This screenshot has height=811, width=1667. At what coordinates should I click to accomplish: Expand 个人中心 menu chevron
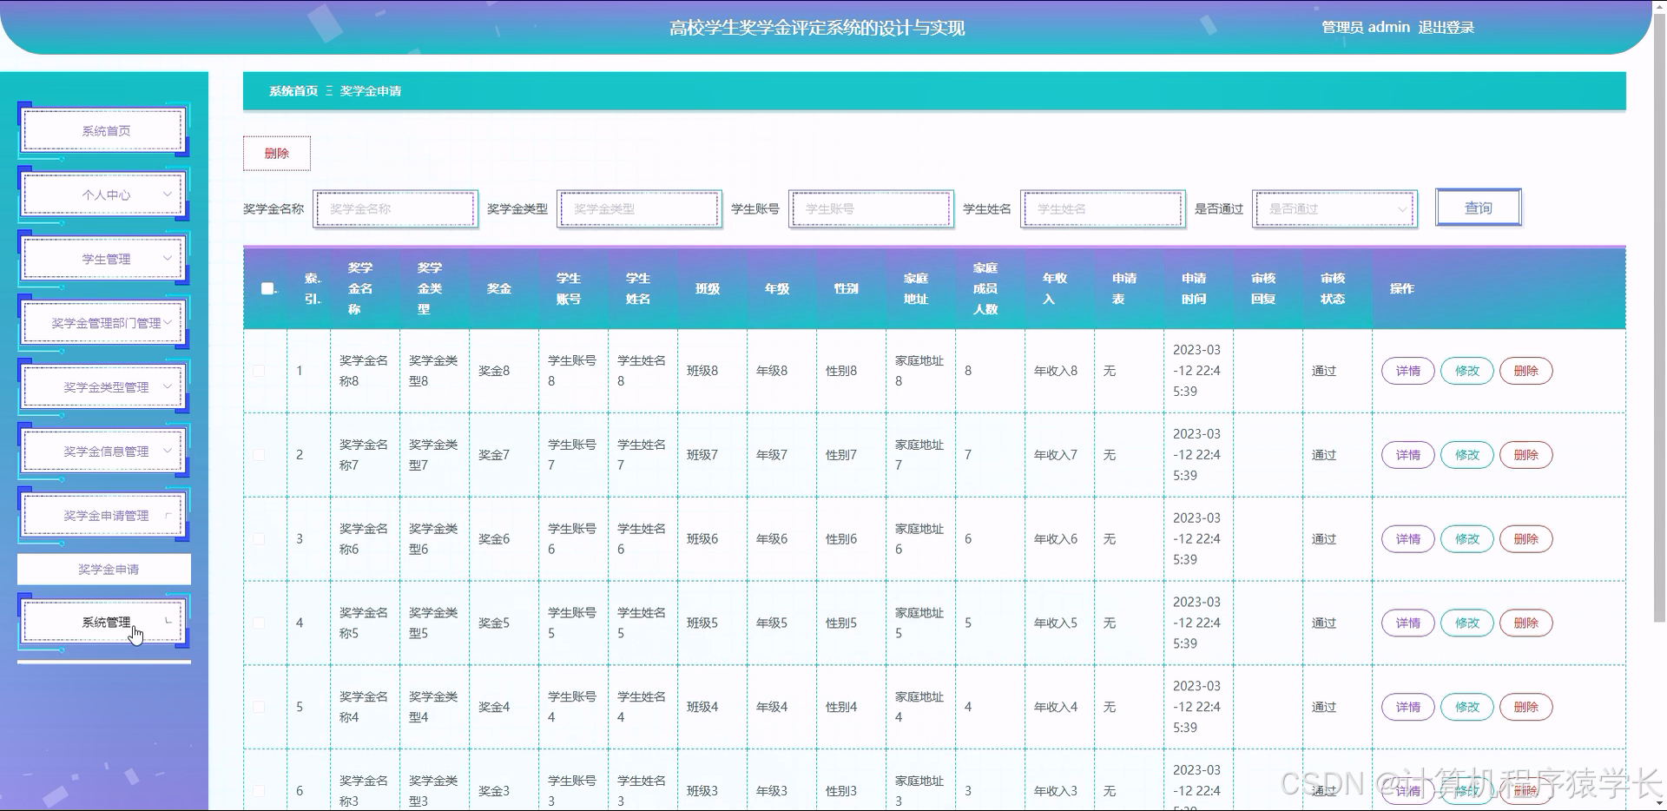(x=168, y=194)
